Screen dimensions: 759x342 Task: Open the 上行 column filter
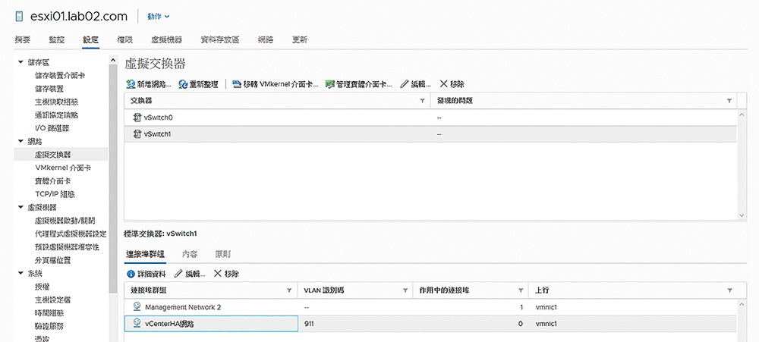point(729,290)
